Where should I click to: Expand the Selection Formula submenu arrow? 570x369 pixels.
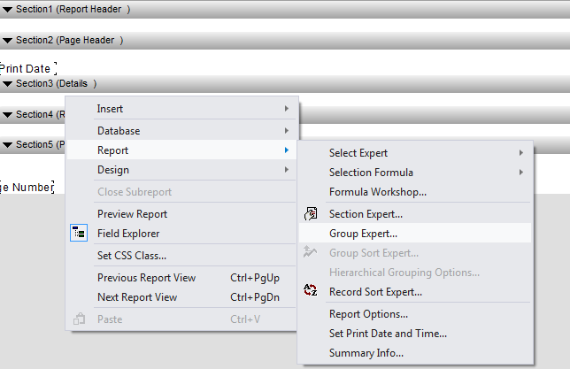(x=521, y=172)
